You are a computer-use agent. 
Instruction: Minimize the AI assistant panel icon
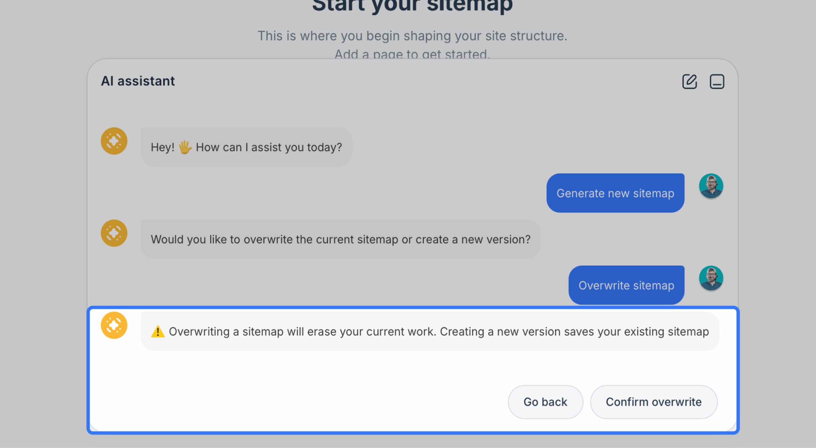pyautogui.click(x=717, y=82)
